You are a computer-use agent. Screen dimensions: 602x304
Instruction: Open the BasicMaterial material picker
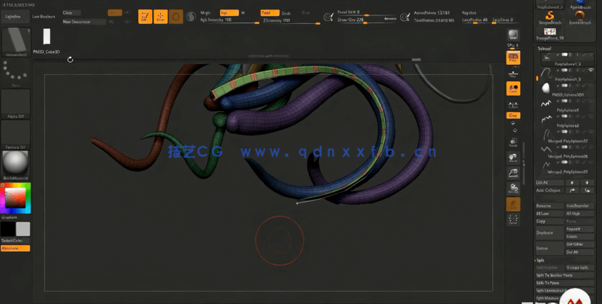tap(15, 166)
